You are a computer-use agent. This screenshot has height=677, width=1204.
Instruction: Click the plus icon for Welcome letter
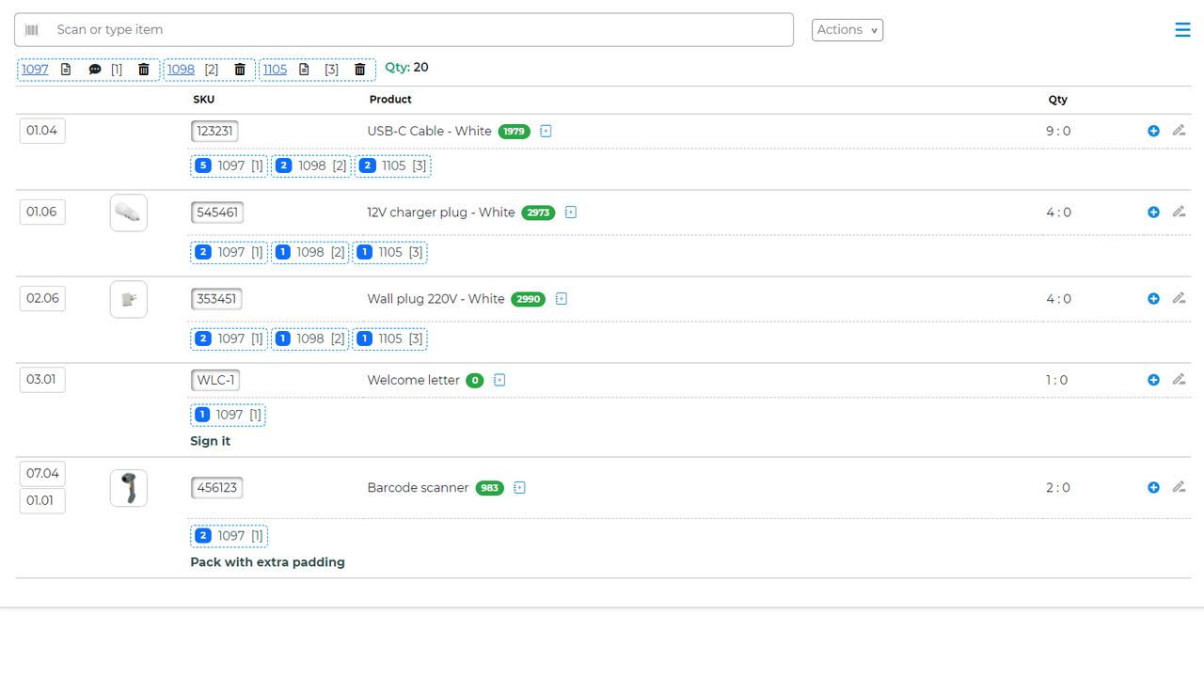(x=1153, y=381)
